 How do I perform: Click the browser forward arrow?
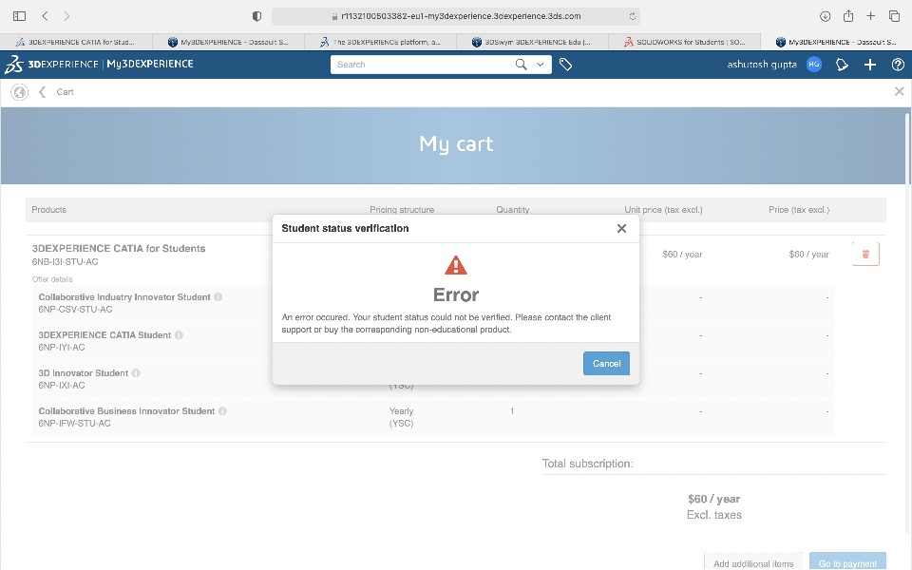tap(66, 16)
